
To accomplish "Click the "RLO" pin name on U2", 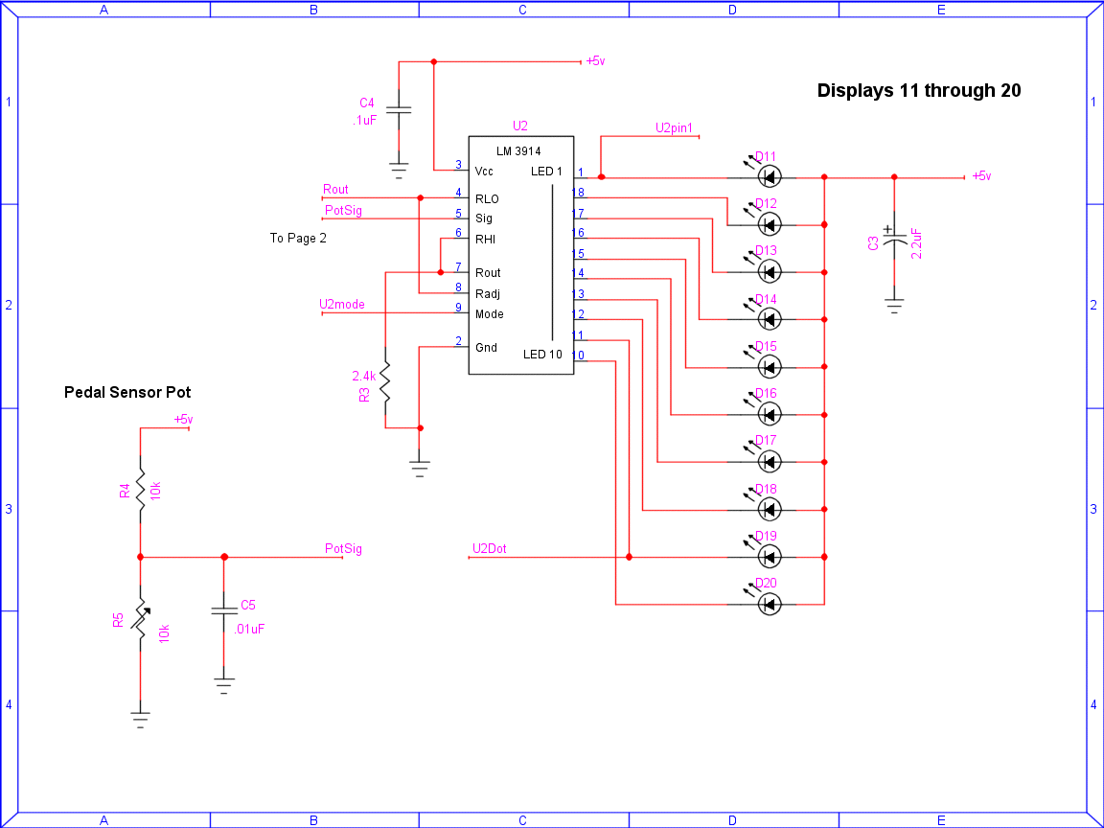I will (x=487, y=199).
